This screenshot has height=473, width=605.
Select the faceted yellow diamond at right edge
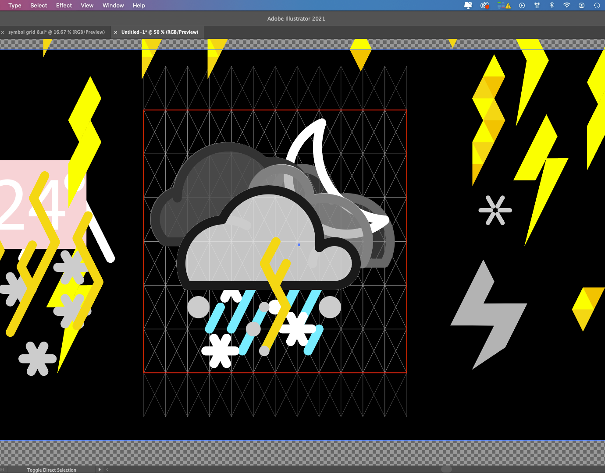coord(587,309)
